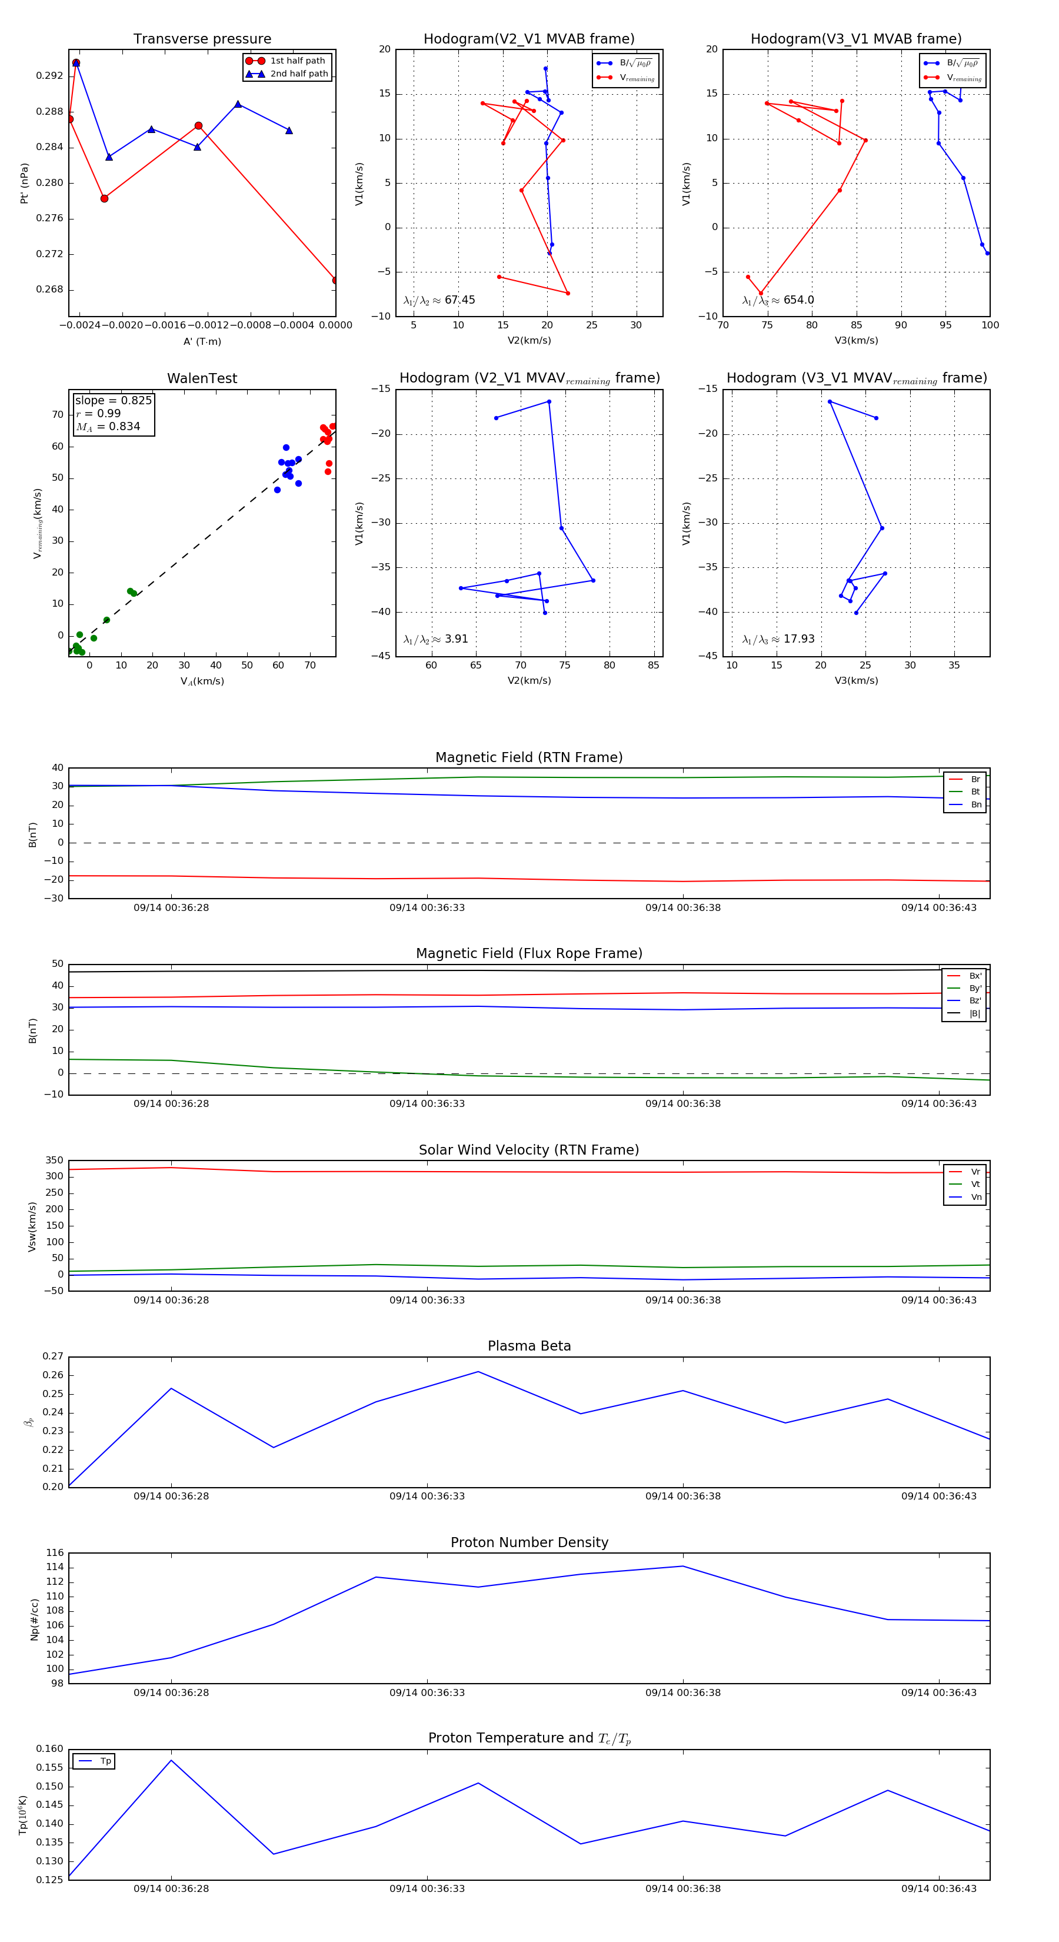Click the 'V_A(km/s)' axis label in WalenTest

(202, 681)
